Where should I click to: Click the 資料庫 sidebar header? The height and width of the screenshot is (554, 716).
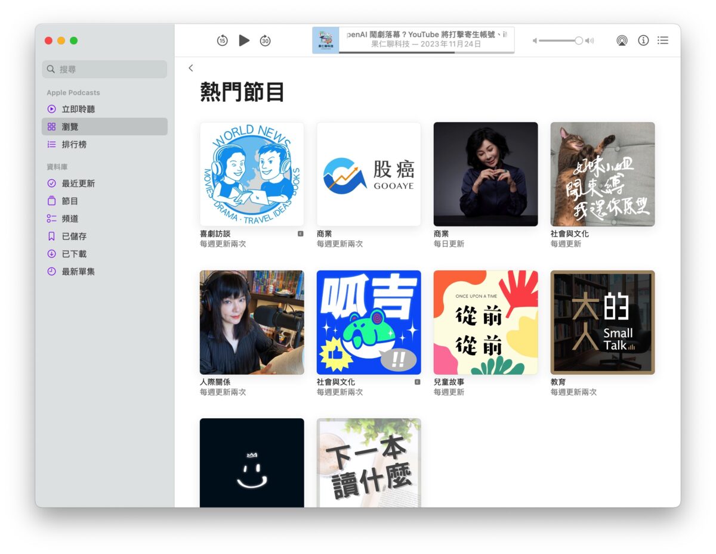[56, 167]
